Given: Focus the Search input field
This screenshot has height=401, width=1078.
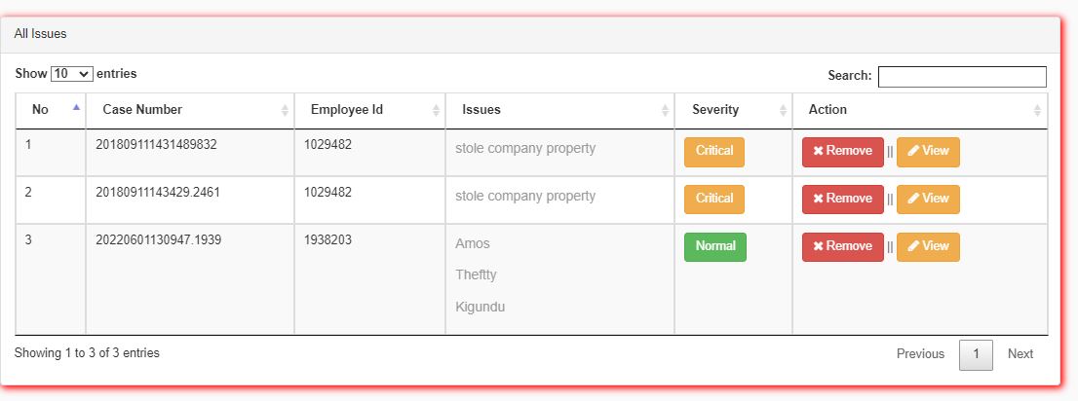Looking at the screenshot, I should tap(961, 76).
